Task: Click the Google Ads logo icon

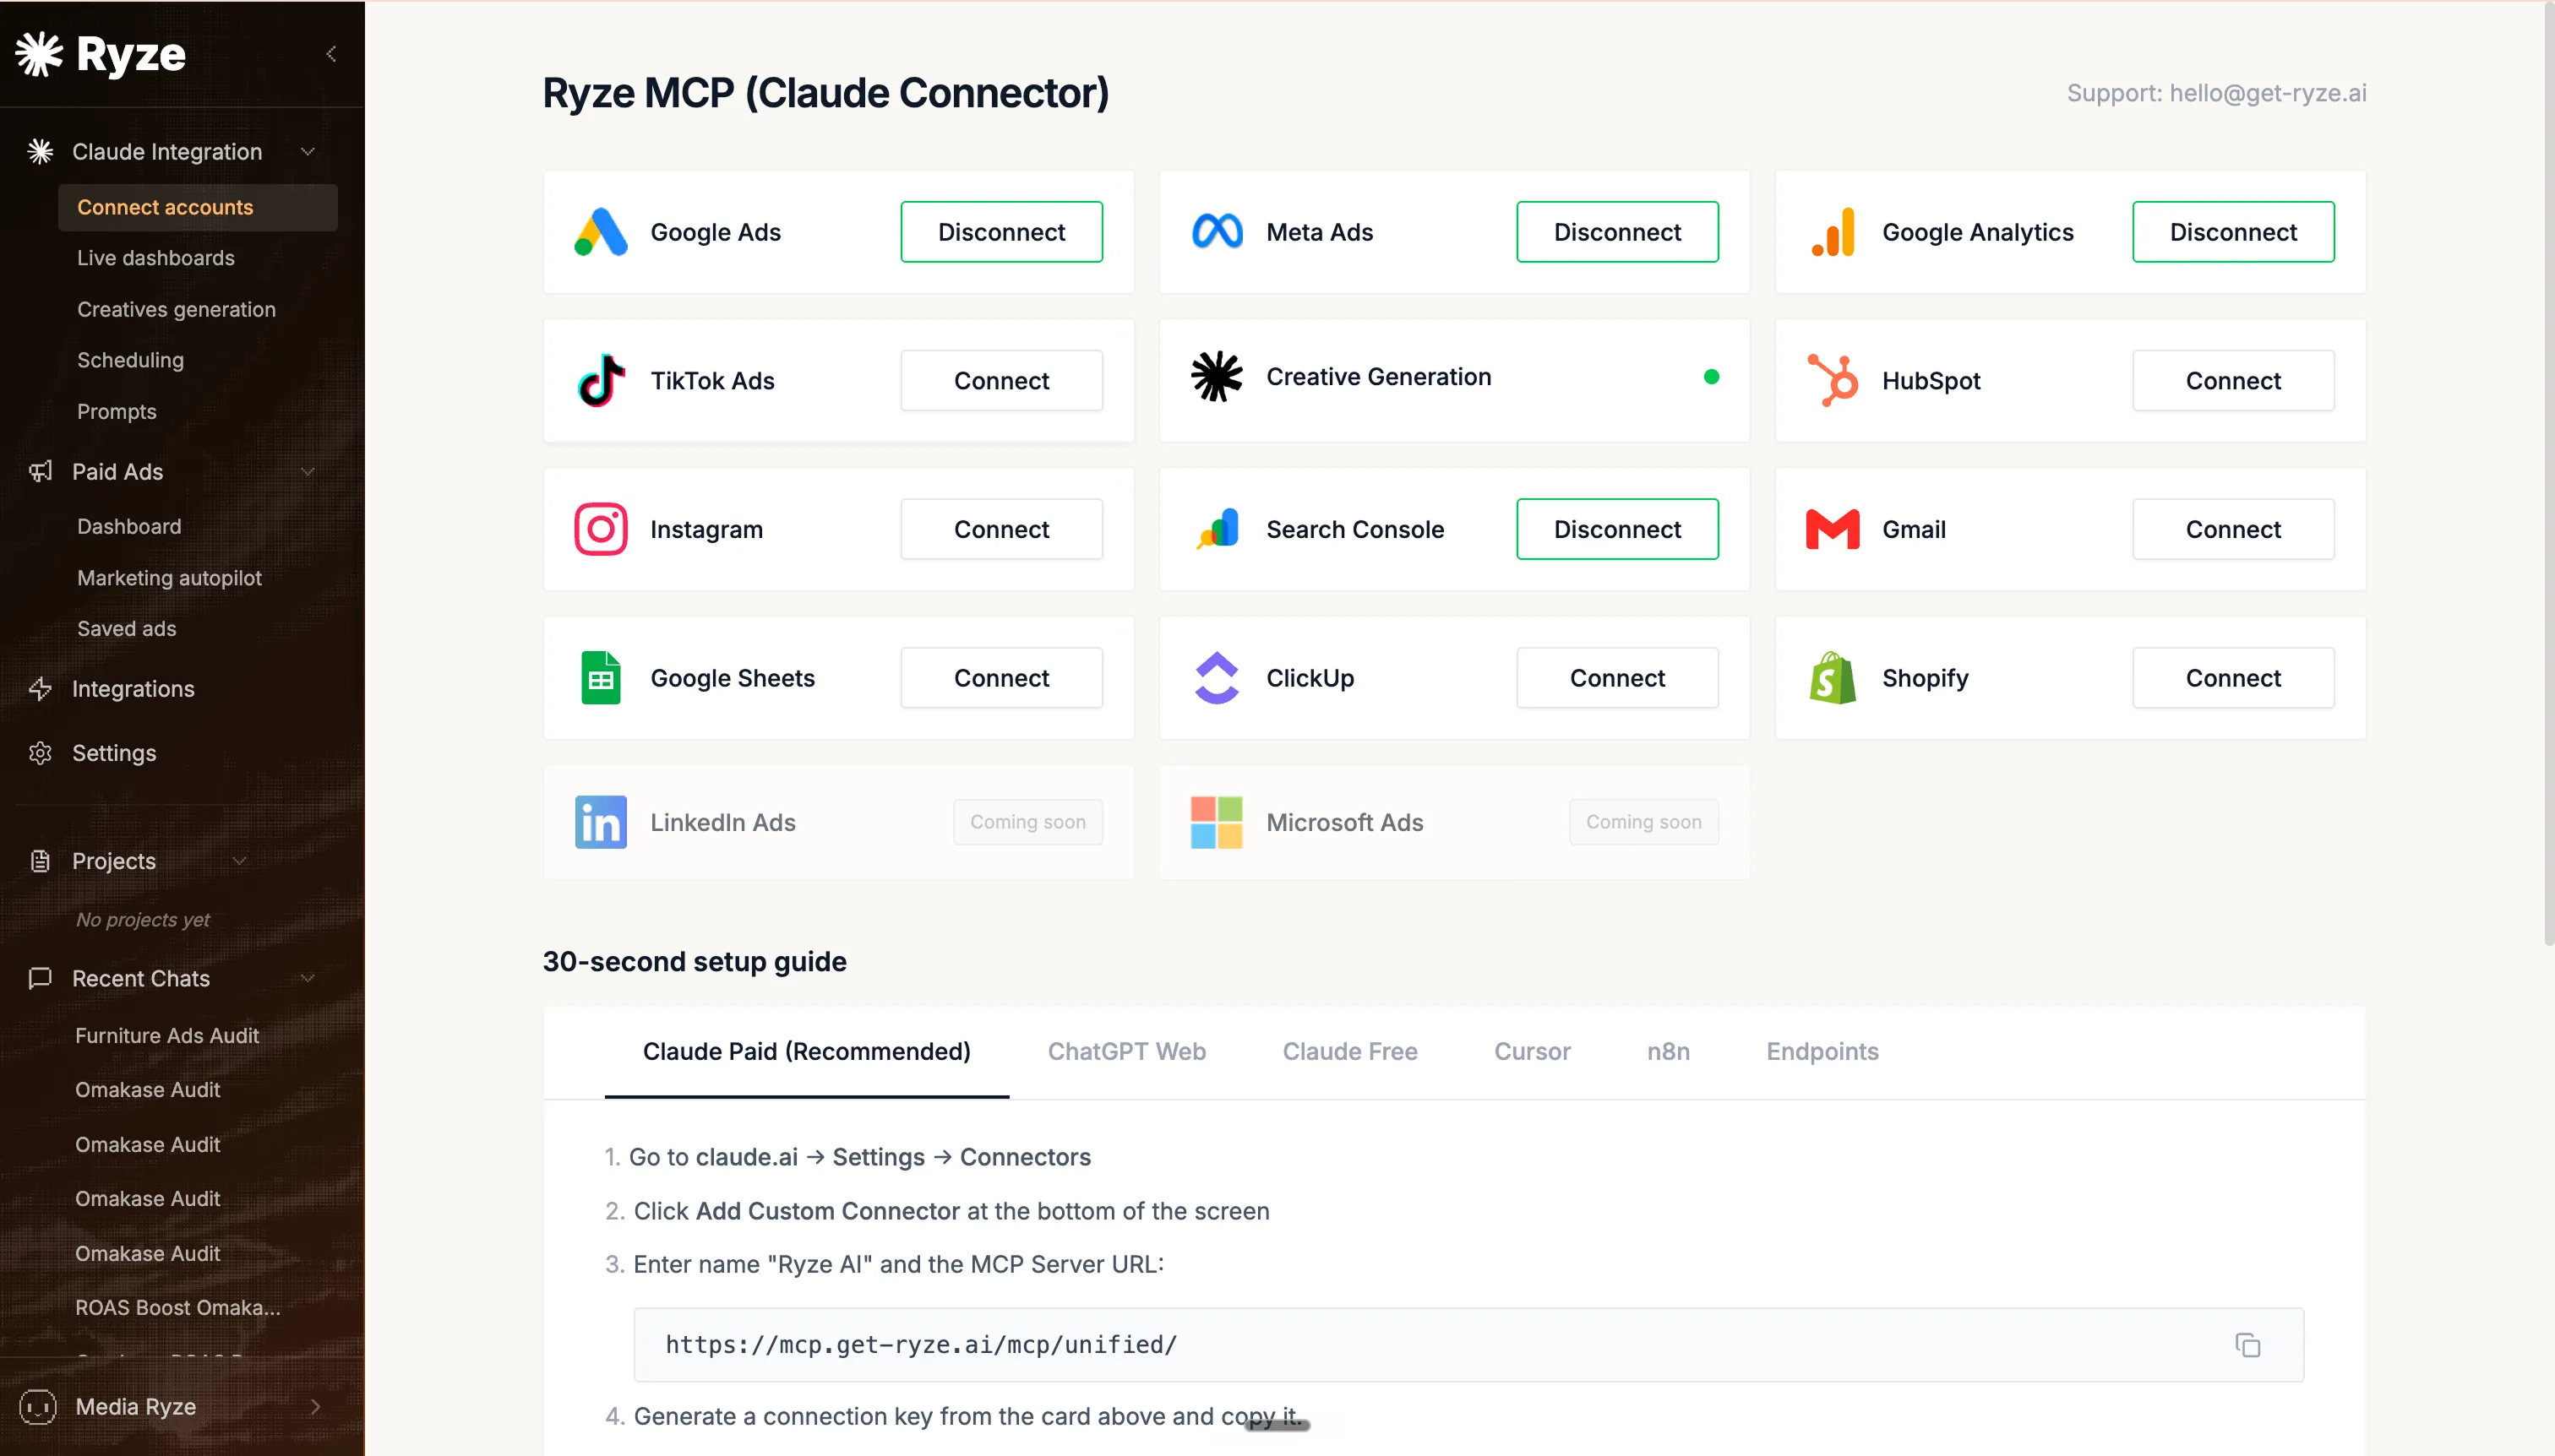Action: pos(600,232)
